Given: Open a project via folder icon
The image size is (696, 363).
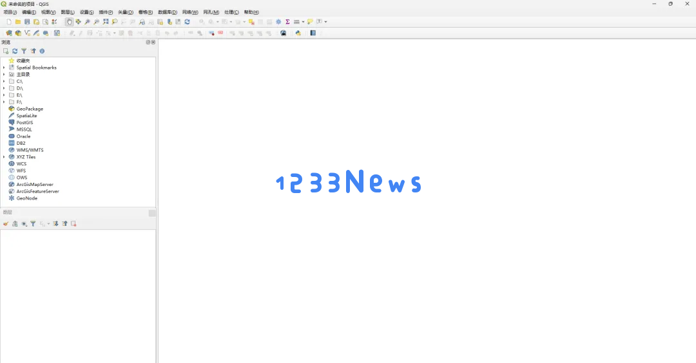Looking at the screenshot, I should pyautogui.click(x=18, y=22).
